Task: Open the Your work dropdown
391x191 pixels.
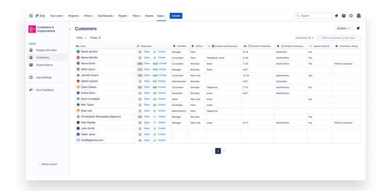Action: tap(57, 16)
